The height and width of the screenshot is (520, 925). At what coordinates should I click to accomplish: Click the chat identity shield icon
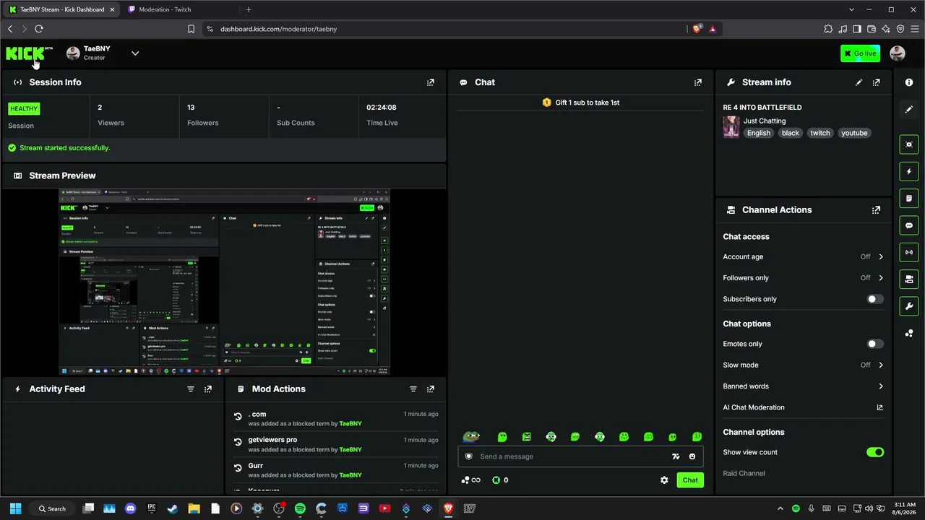[469, 456]
